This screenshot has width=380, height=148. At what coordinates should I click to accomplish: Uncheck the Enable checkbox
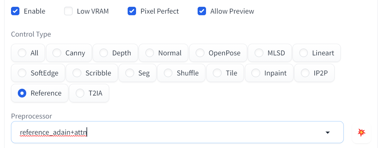pos(15,11)
